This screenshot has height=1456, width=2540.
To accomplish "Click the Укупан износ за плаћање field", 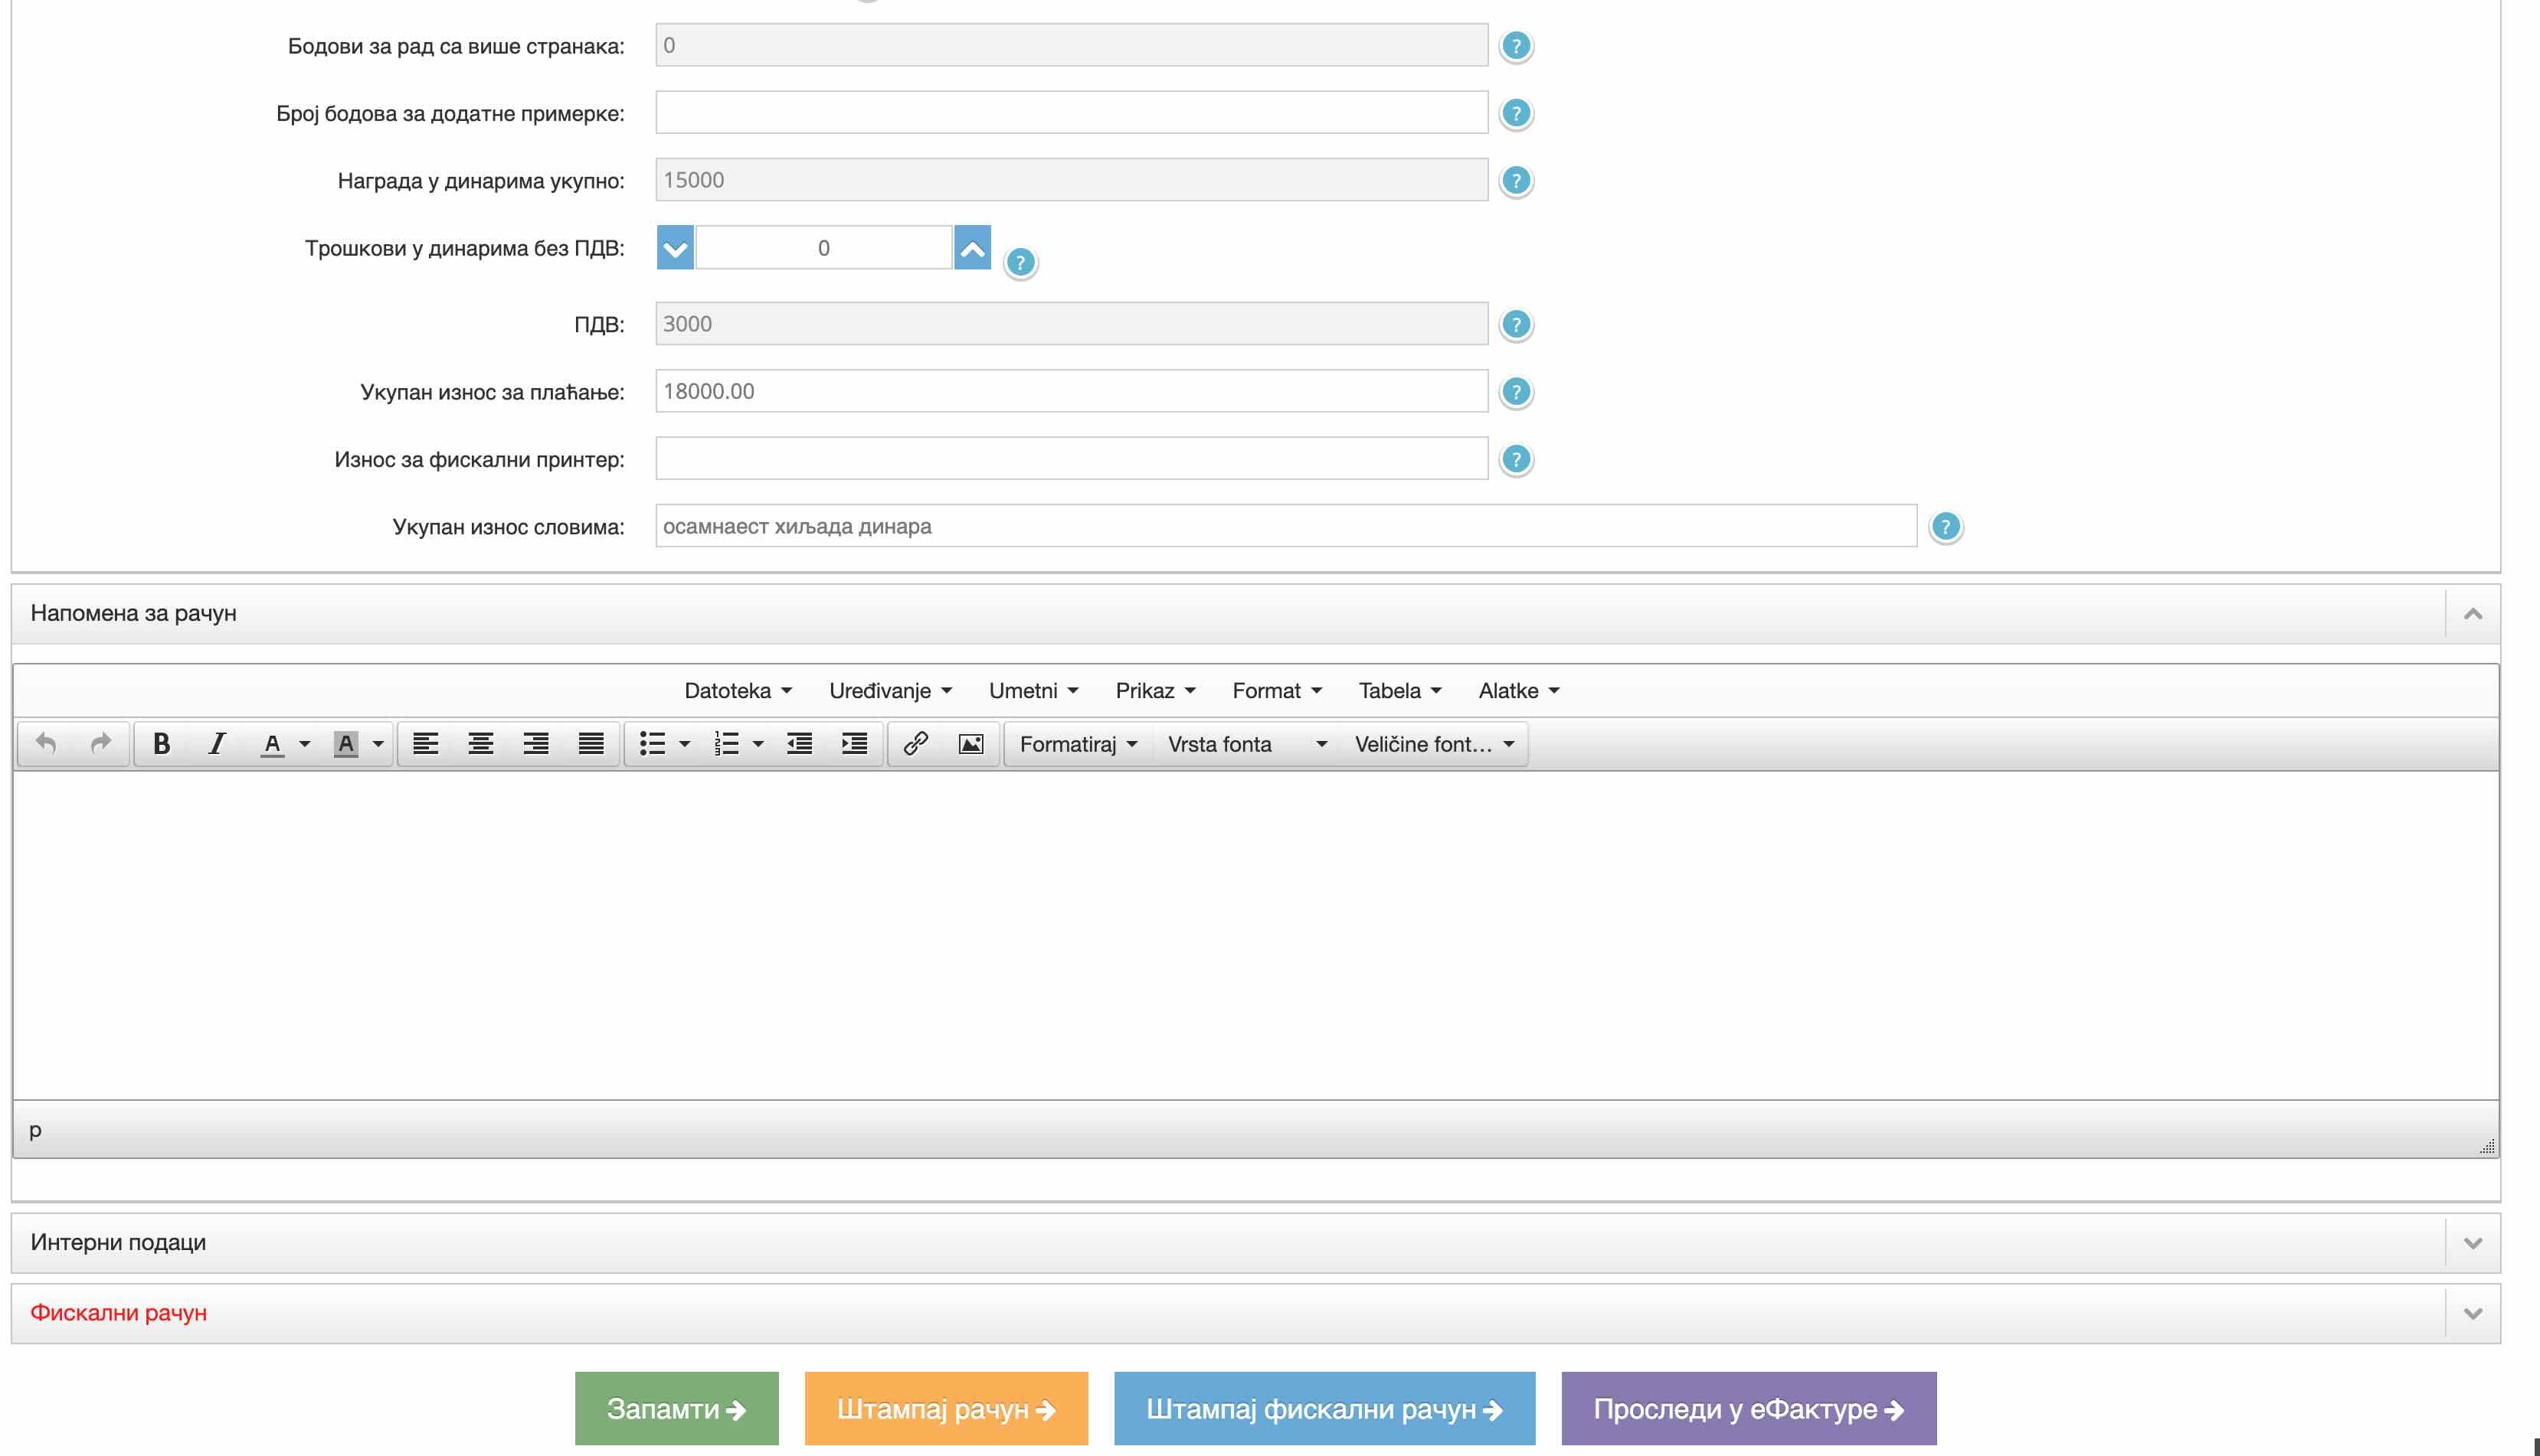I will [x=1072, y=391].
